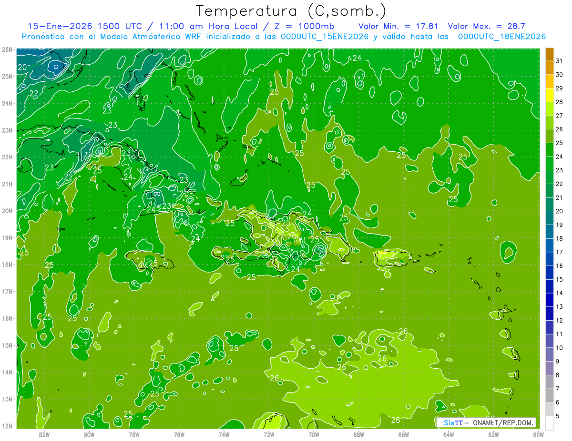Click the legend value "30"
Screen dimensions: 572x441
(559, 75)
